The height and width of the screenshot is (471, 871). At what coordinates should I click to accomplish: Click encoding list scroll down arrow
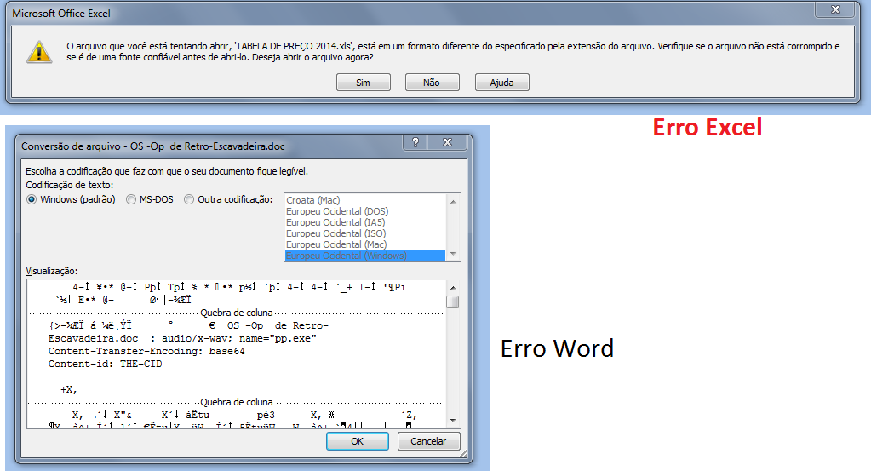coord(453,254)
